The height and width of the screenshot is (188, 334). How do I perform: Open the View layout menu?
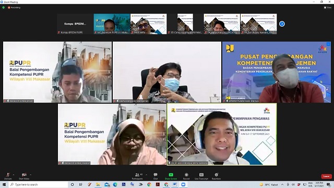coord(328,7)
